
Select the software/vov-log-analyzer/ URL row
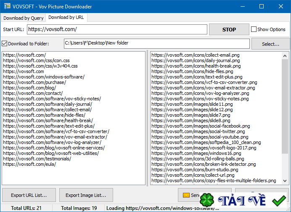(52, 142)
